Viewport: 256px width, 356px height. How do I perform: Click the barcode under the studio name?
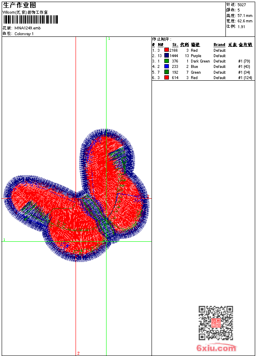31,19
